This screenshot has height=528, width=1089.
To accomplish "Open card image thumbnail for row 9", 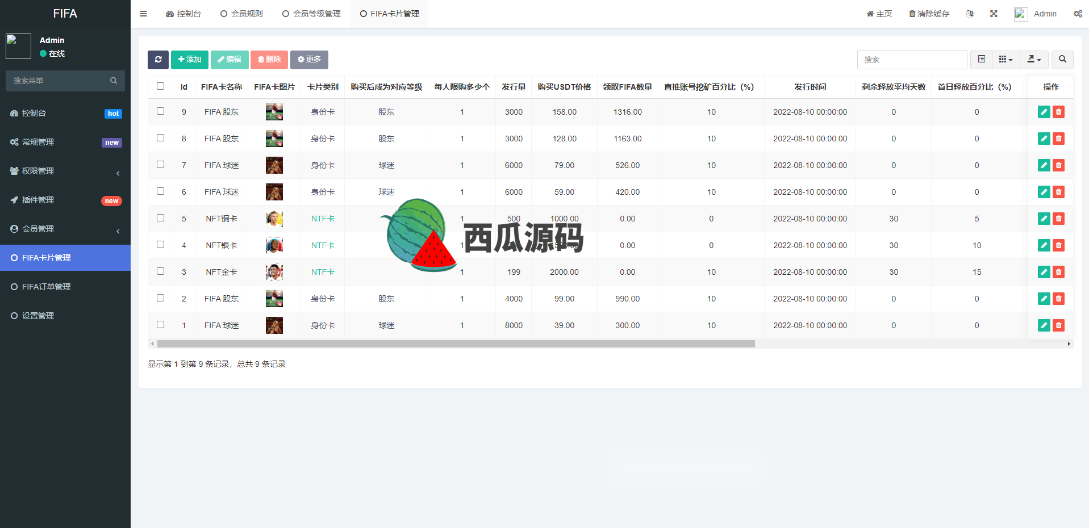I will pyautogui.click(x=274, y=112).
